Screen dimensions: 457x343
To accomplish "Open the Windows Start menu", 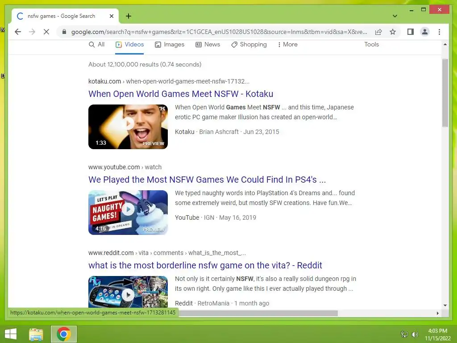I will point(11,334).
